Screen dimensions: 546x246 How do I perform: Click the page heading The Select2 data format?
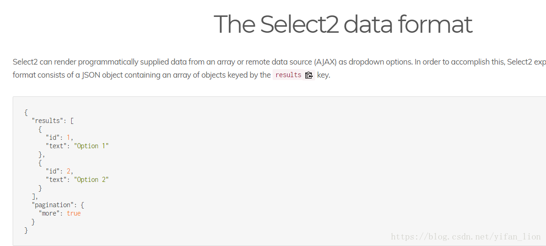(343, 24)
